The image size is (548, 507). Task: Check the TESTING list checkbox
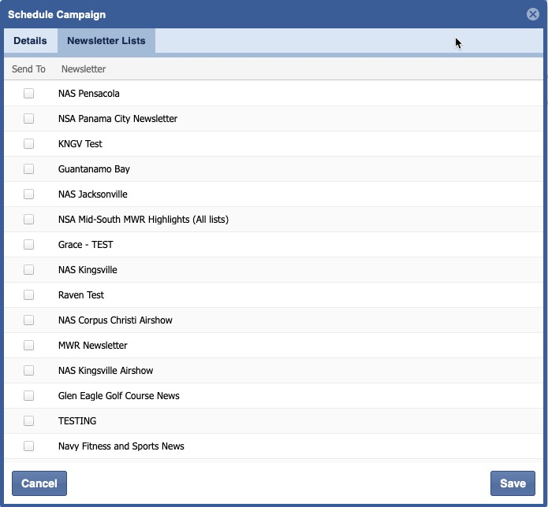point(29,421)
